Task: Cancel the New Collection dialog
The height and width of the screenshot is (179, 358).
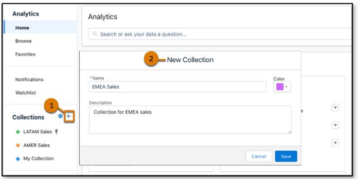Action: (x=259, y=157)
